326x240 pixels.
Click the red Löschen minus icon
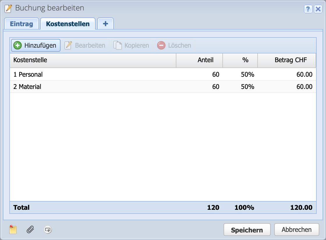[161, 45]
